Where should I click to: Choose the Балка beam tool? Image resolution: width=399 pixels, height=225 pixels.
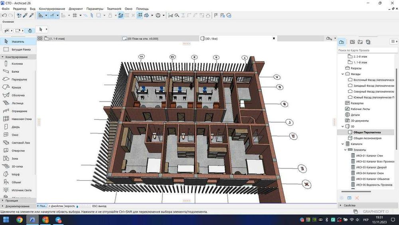click(x=18, y=72)
